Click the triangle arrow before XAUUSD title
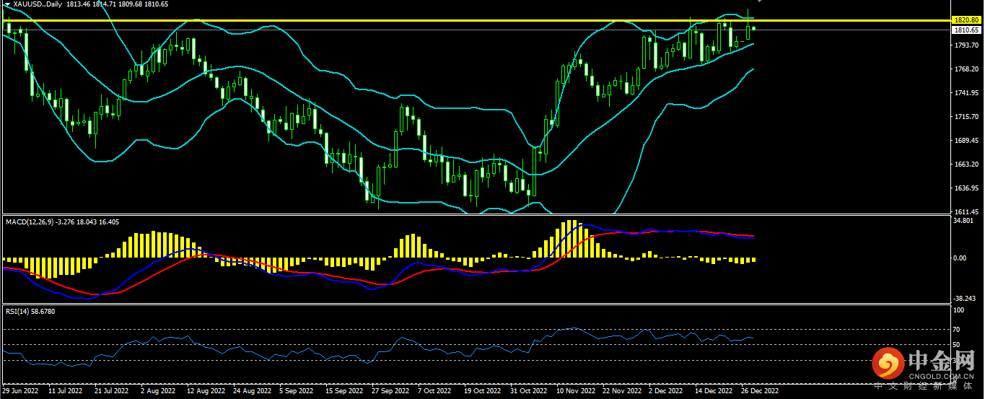This screenshot has height=399, width=985. pos(7,4)
